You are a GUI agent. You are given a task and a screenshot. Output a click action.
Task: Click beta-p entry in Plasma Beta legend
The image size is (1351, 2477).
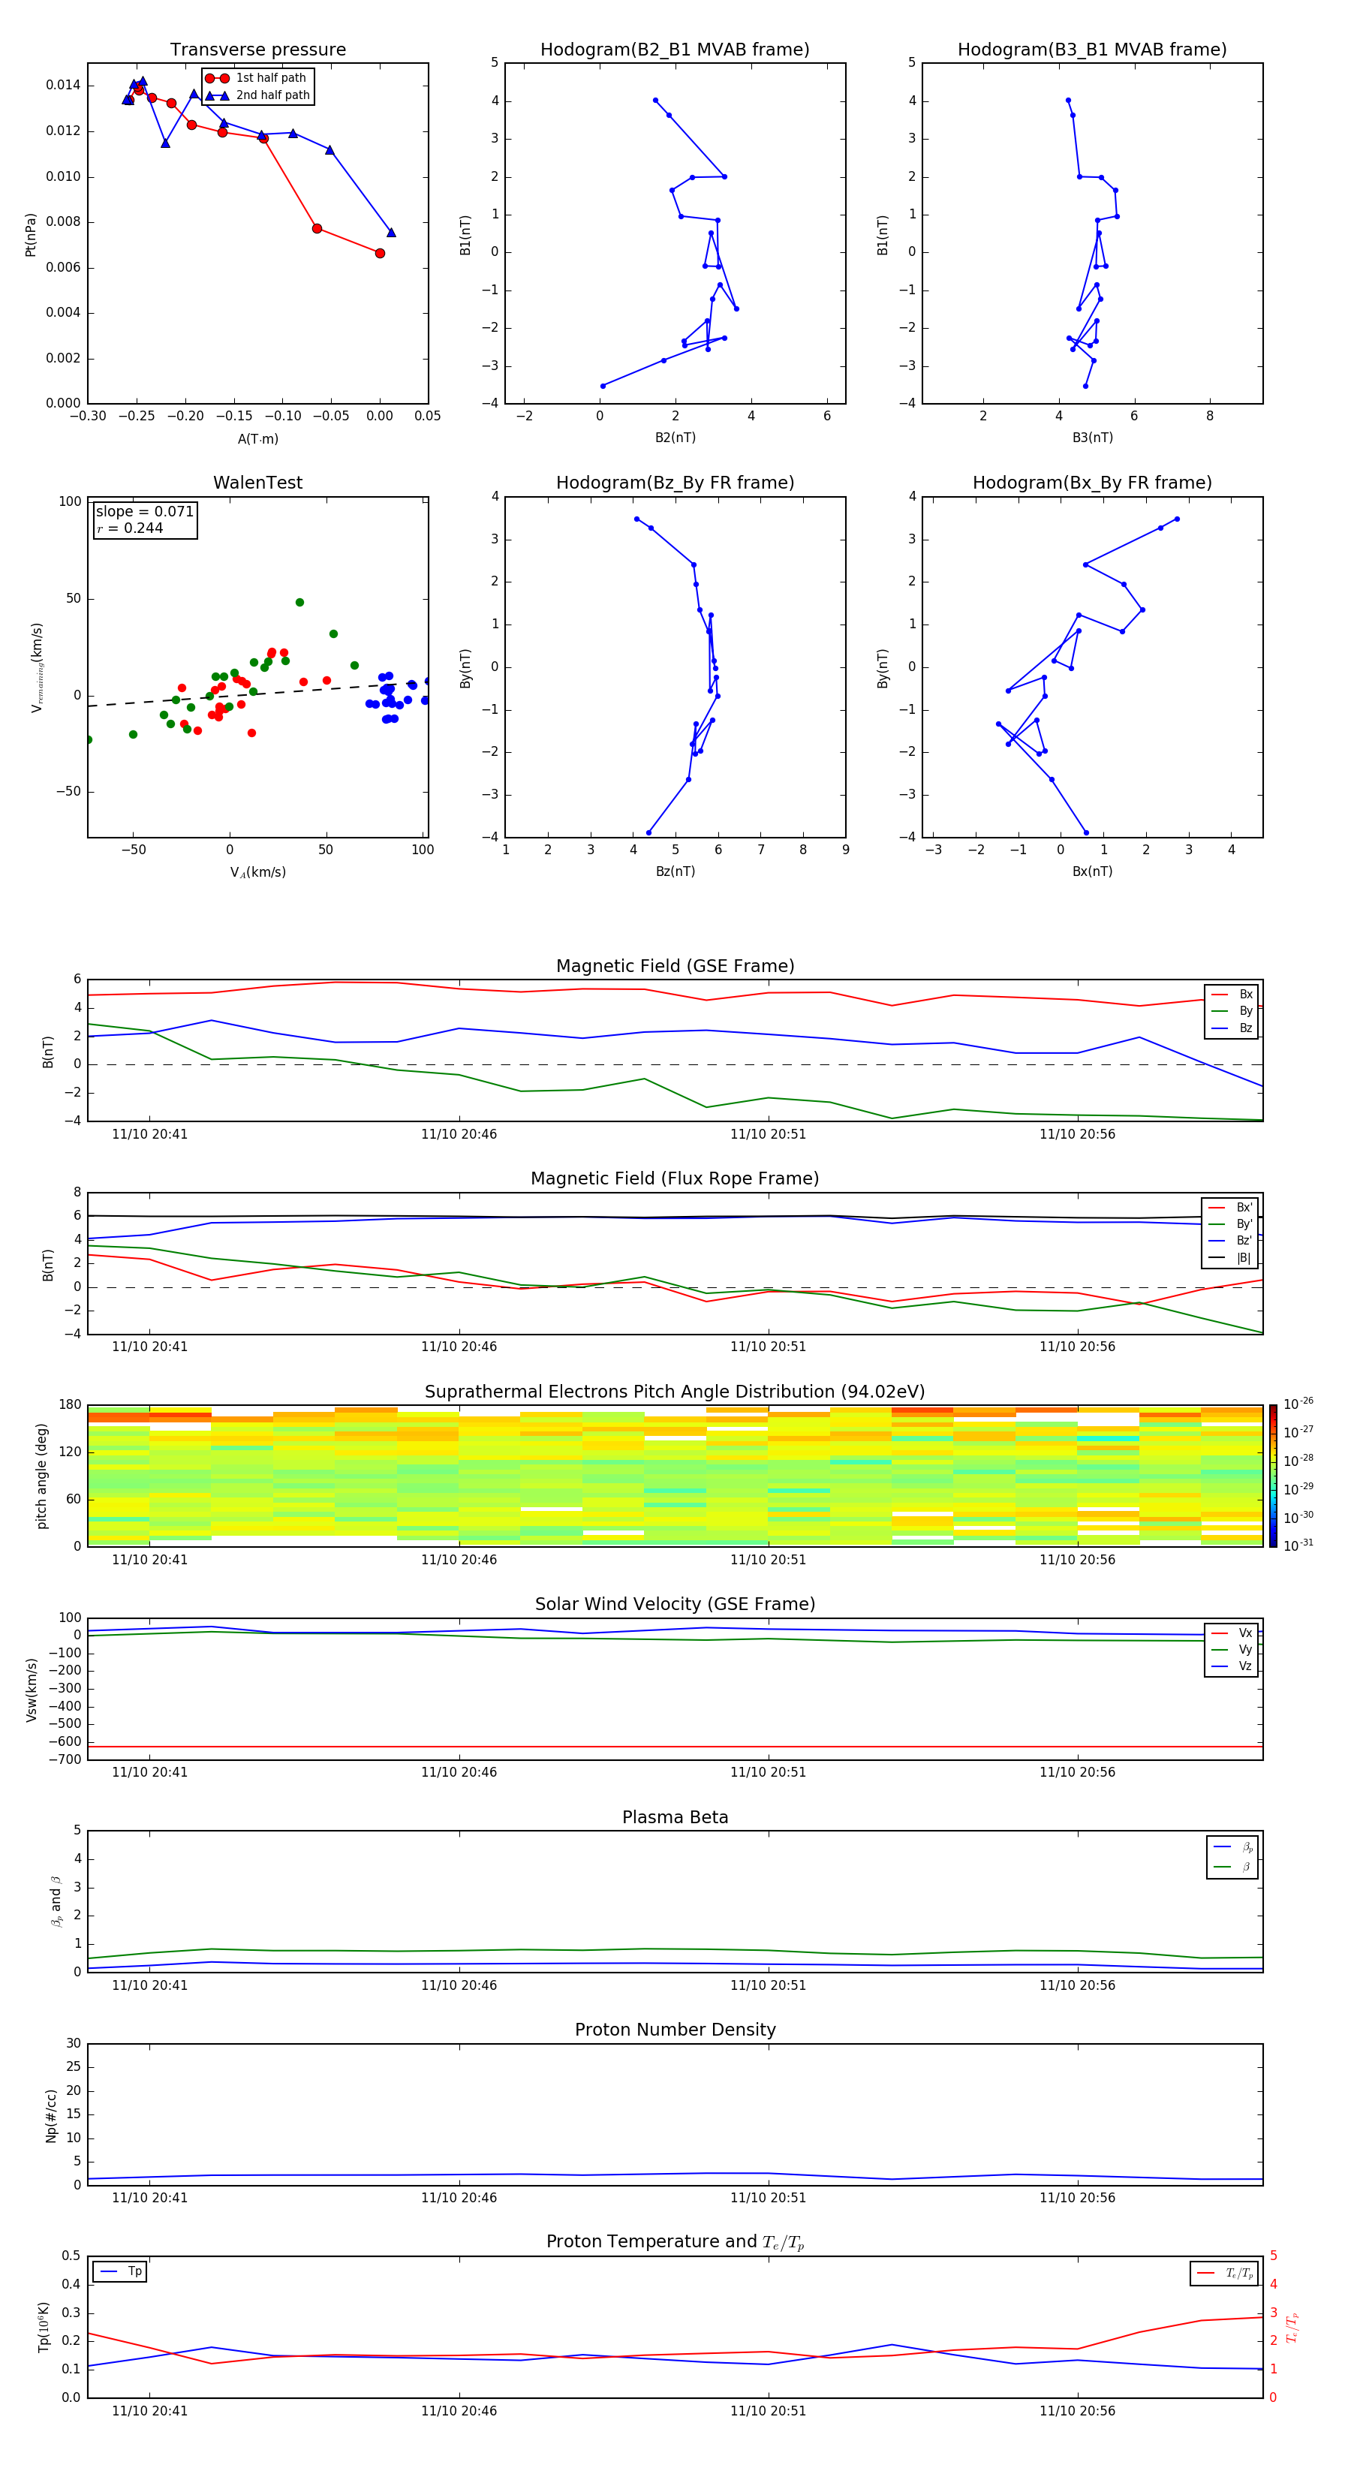(x=1232, y=1846)
